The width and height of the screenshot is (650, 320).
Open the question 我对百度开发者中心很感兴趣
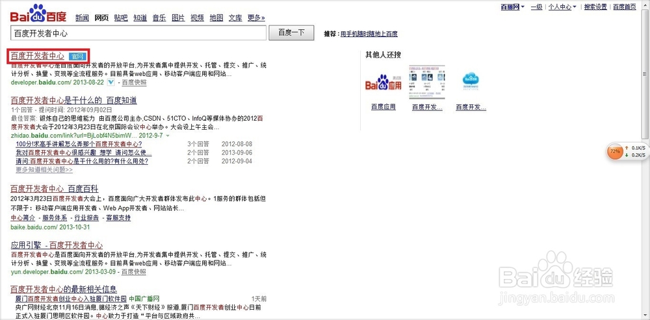[x=84, y=153]
